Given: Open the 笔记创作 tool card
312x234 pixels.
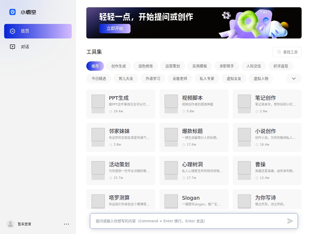Looking at the screenshot, I should [x=267, y=104].
